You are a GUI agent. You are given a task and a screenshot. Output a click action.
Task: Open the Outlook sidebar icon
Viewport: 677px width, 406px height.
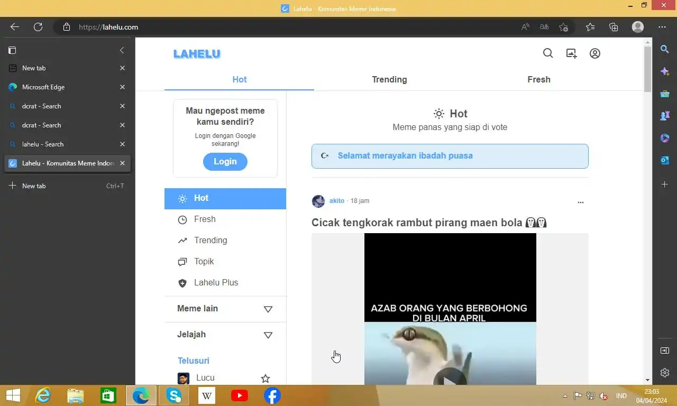665,160
